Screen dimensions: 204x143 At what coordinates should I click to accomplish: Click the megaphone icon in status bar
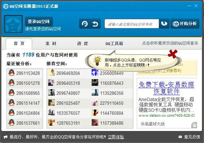pyautogui.click(x=6, y=137)
